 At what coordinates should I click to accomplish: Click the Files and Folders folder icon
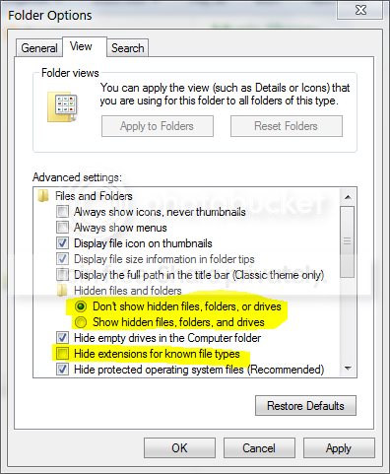43,196
